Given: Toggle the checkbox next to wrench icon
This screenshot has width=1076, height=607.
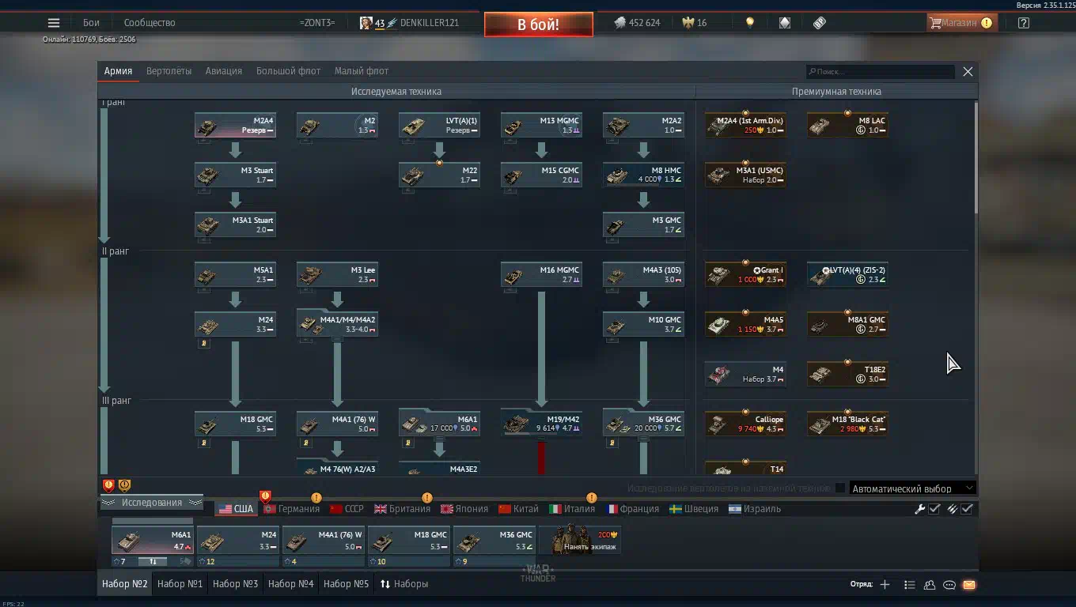Looking at the screenshot, I should (x=934, y=509).
